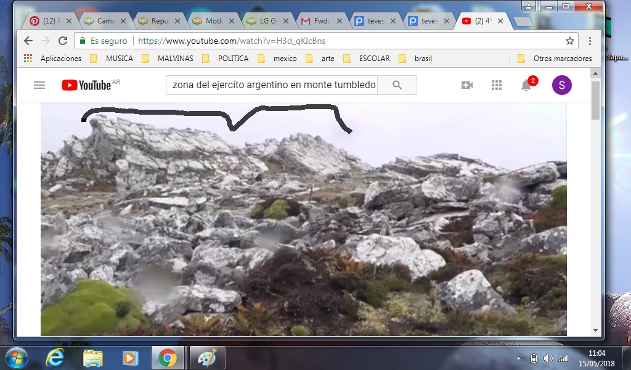
Task: Open the mexico bookmarks folder
Action: (x=277, y=59)
